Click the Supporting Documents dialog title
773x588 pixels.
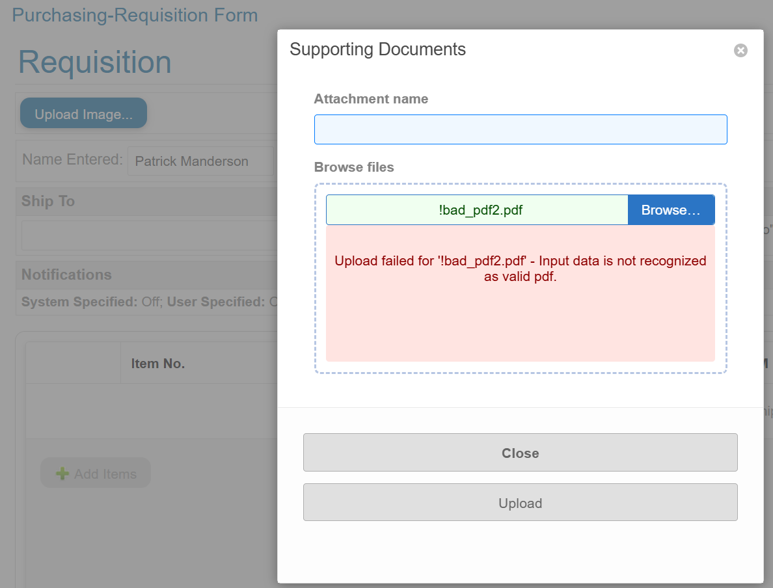point(377,49)
